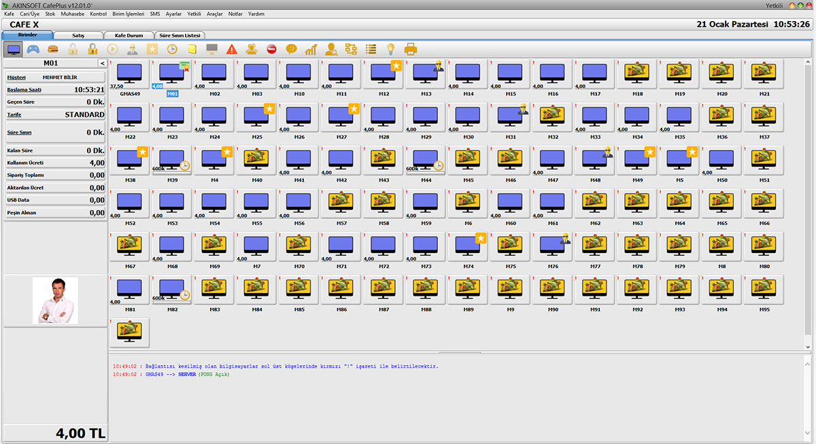Viewport: 816px width, 444px height.
Task: Click the light bulb toolbar icon
Action: click(391, 49)
